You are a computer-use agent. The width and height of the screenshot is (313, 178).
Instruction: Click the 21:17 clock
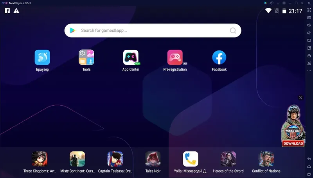pos(295,11)
